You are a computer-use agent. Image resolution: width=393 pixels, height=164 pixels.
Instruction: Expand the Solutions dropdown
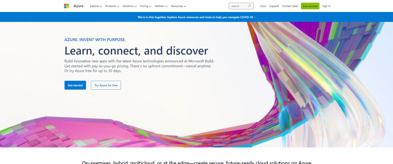(x=129, y=6)
